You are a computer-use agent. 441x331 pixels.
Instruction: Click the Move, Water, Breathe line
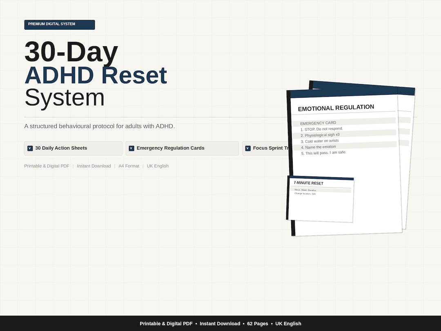(305, 190)
